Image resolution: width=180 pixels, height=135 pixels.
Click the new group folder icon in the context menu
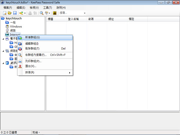[20, 37]
